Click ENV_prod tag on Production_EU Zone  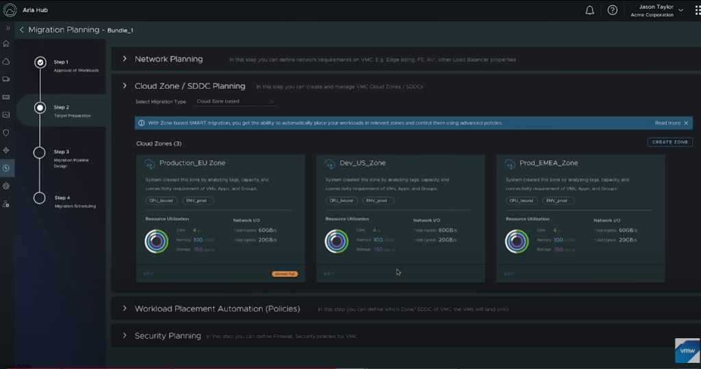(x=198, y=201)
